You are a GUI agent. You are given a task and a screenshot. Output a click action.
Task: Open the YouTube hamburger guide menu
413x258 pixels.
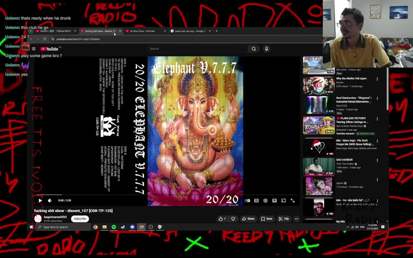click(34, 49)
